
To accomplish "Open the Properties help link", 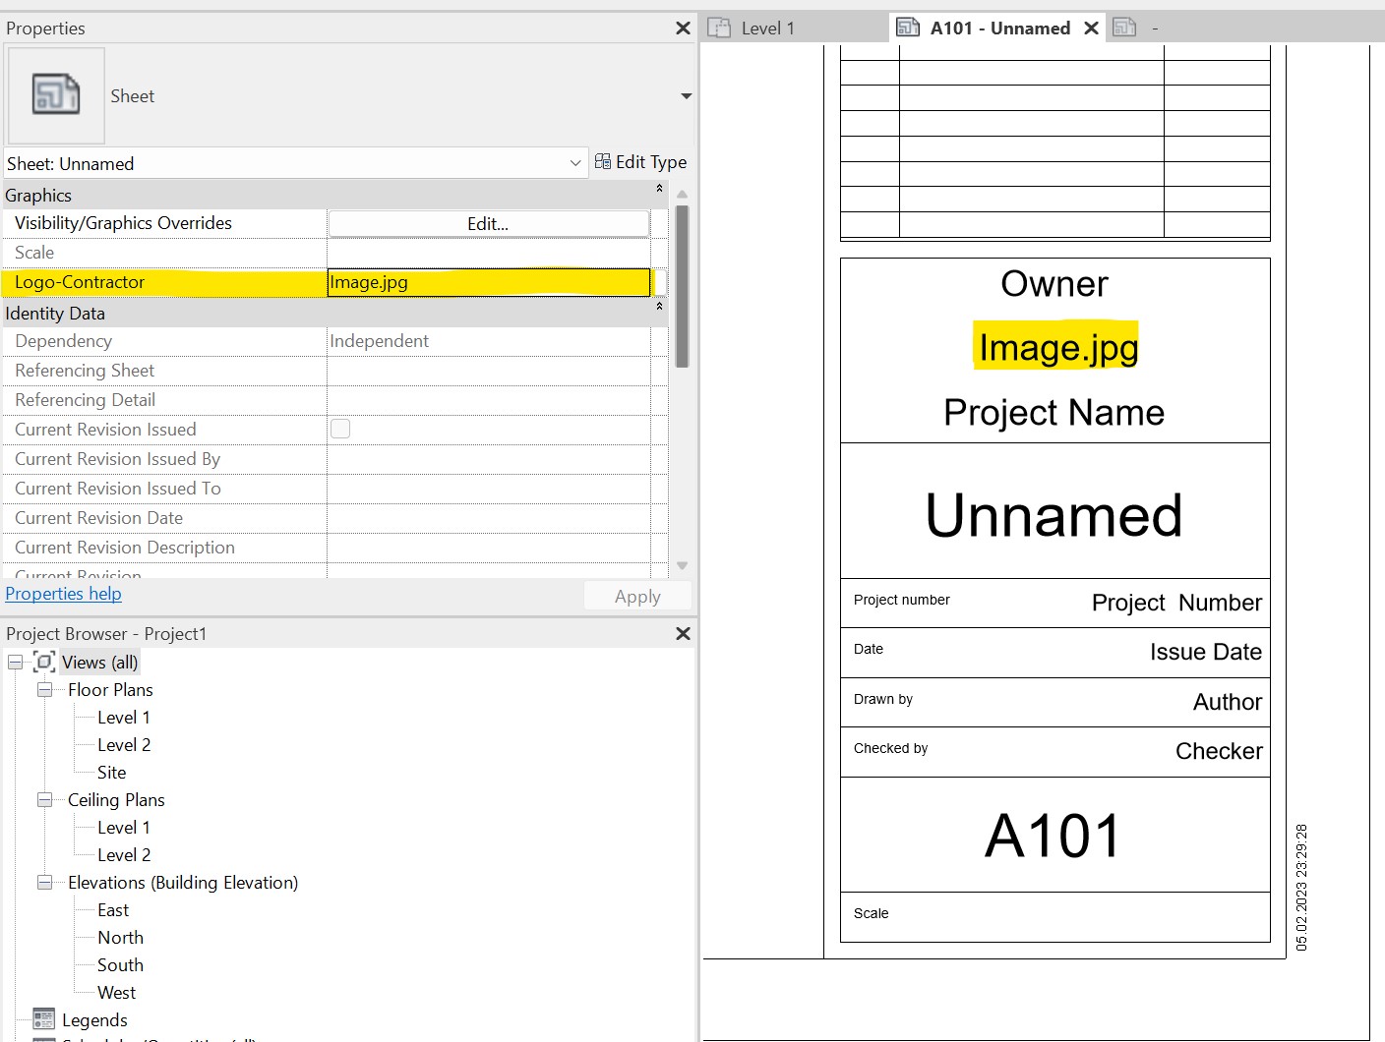I will point(64,594).
